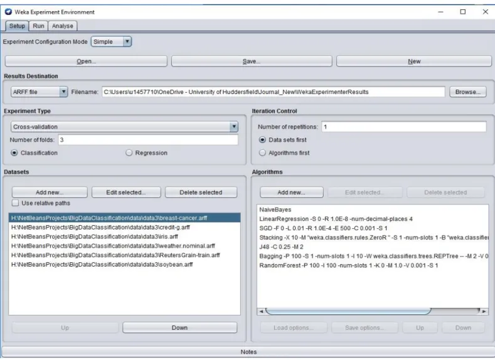Image resolution: width=495 pixels, height=360 pixels.
Task: Switch to the Setup tab
Action: pos(17,26)
